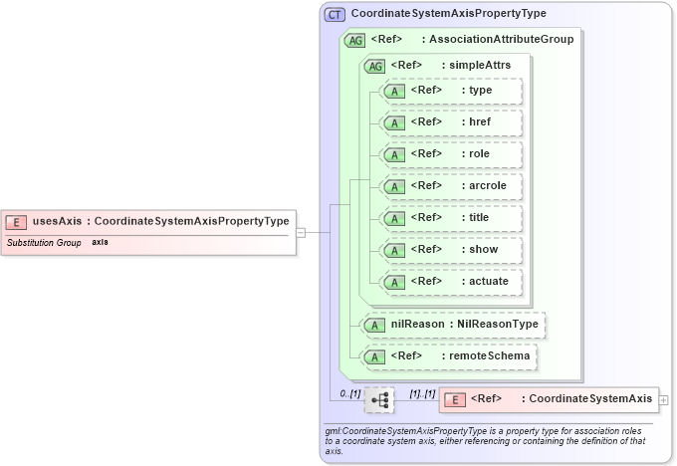Click the A icon of the title attribute

coord(394,219)
